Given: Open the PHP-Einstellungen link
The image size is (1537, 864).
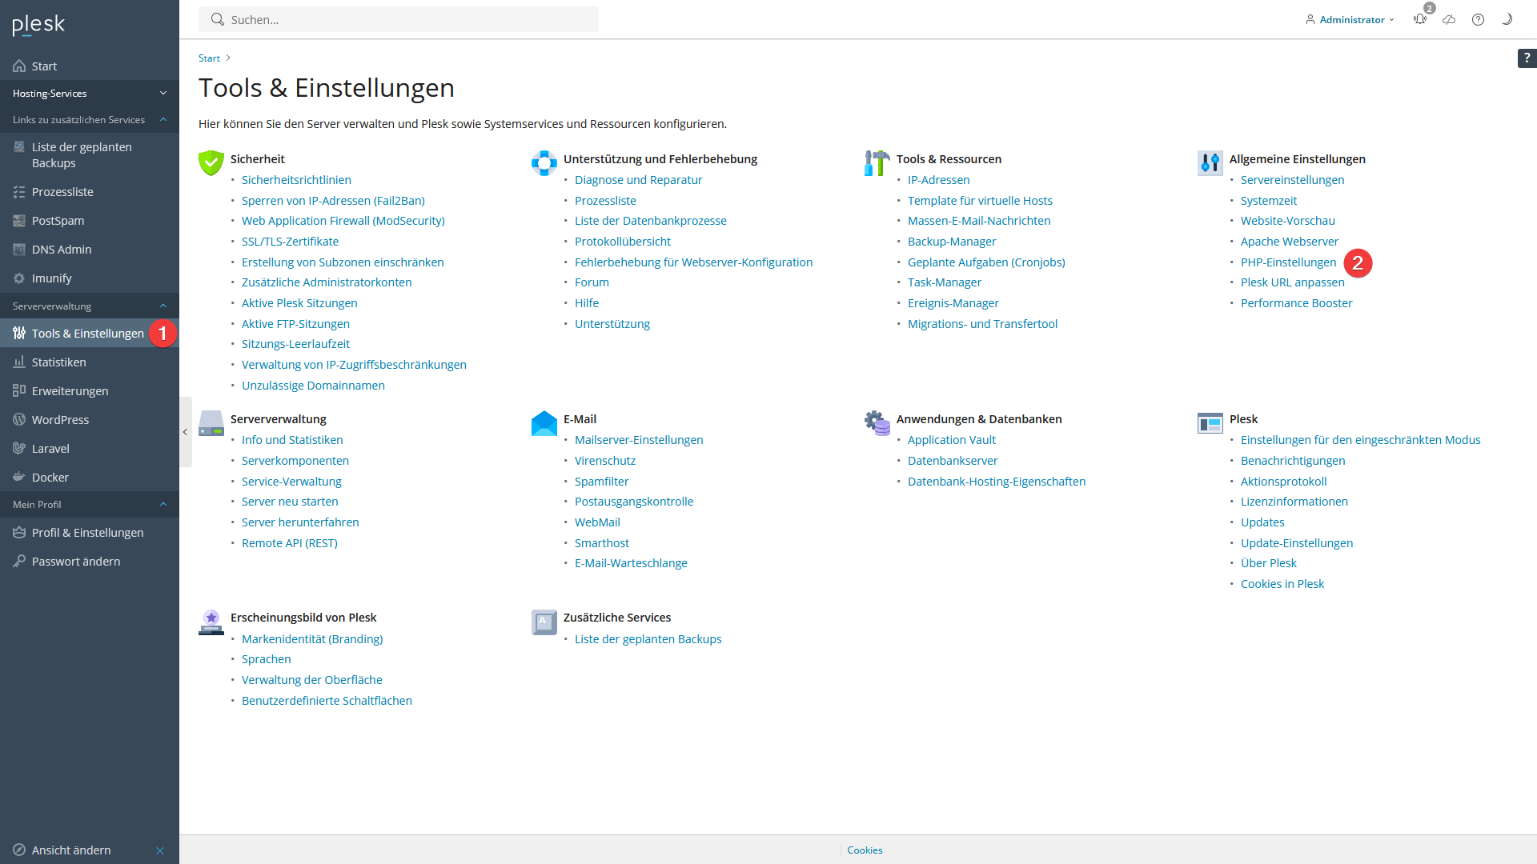Looking at the screenshot, I should click(x=1288, y=262).
